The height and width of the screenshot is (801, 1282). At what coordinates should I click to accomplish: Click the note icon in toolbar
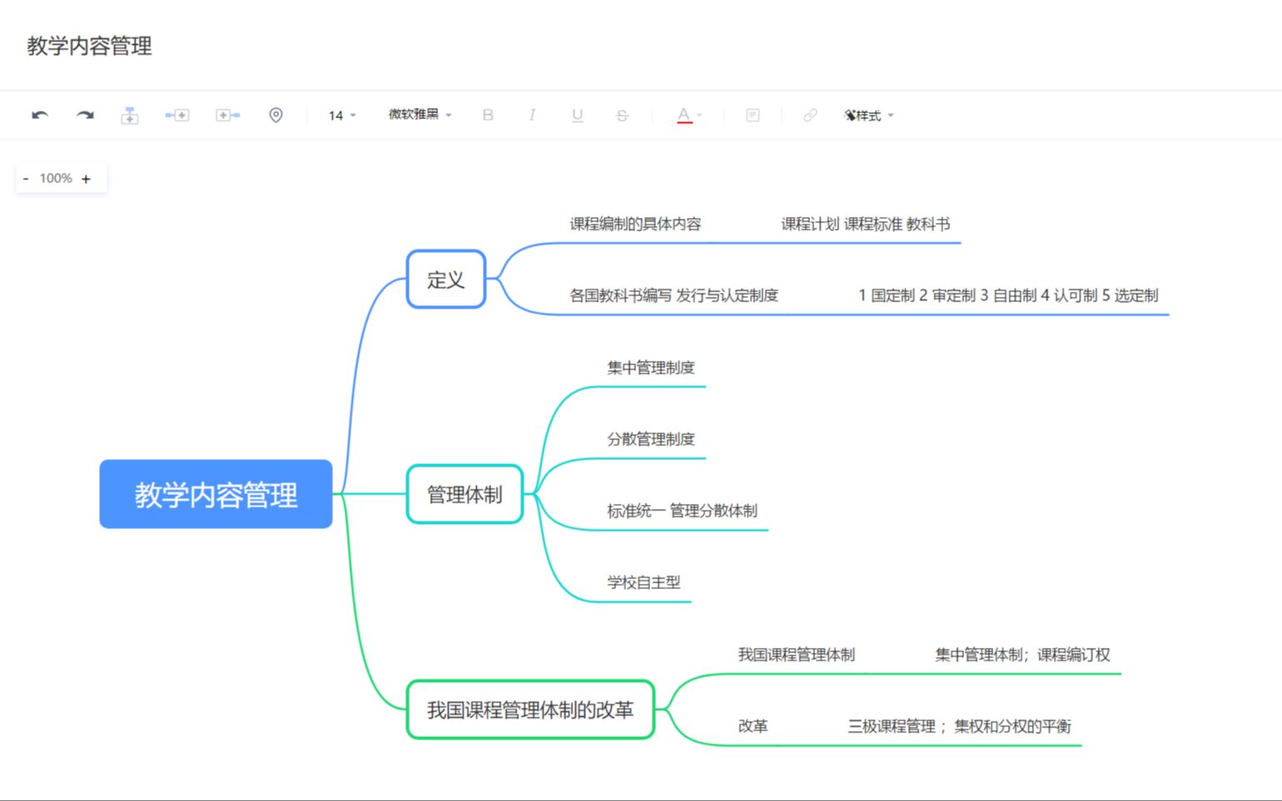click(x=753, y=115)
